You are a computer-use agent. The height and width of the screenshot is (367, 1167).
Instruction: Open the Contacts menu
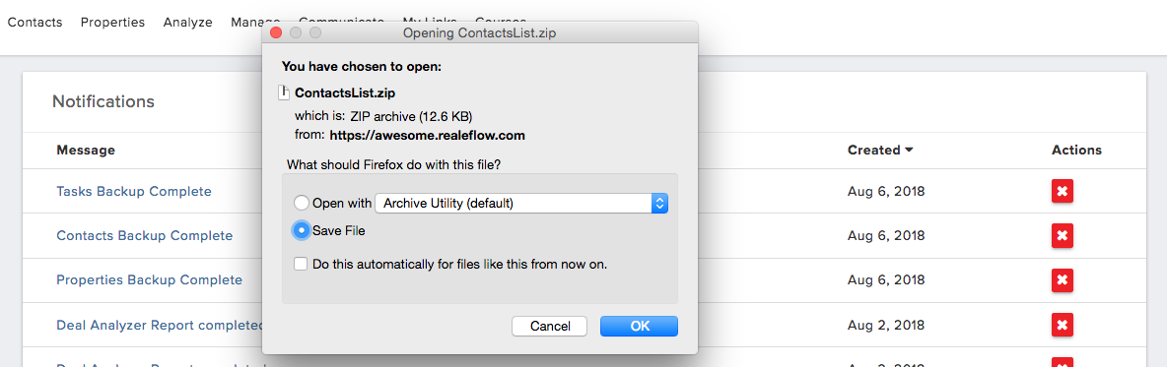coord(34,23)
